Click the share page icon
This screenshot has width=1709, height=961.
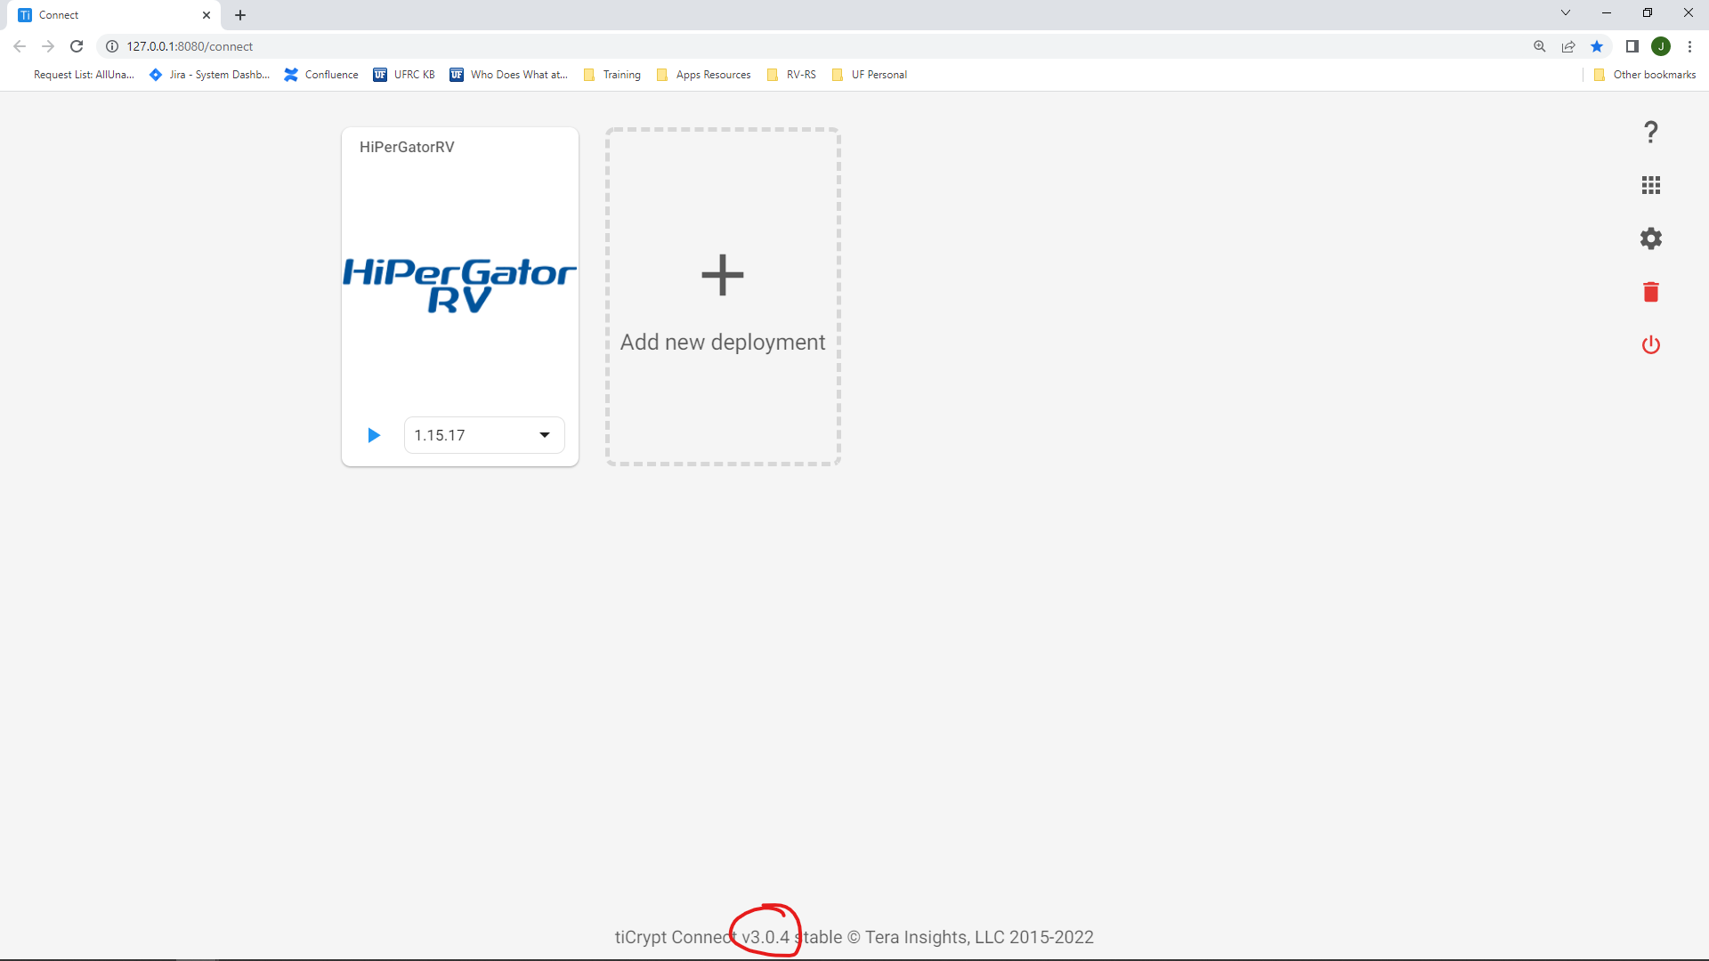click(x=1568, y=46)
